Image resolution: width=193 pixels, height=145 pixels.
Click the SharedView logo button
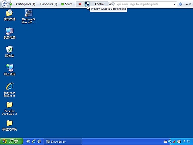5,4
